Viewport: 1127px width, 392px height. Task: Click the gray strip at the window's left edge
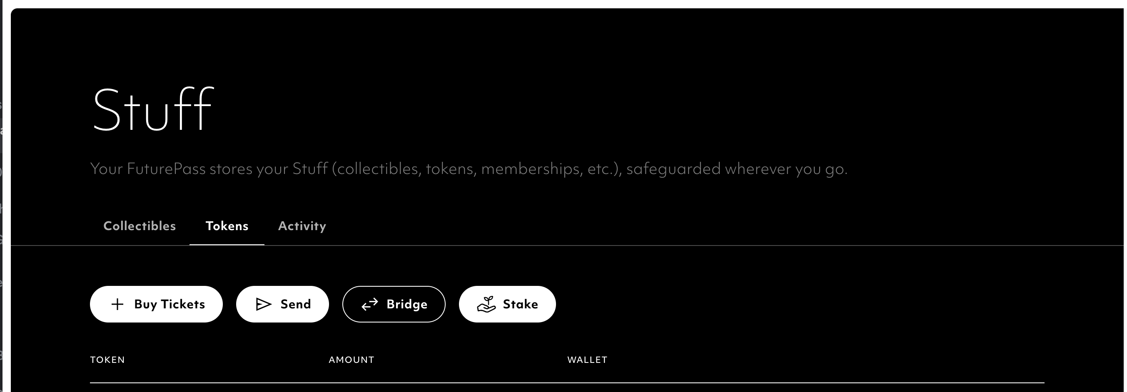pyautogui.click(x=1, y=197)
